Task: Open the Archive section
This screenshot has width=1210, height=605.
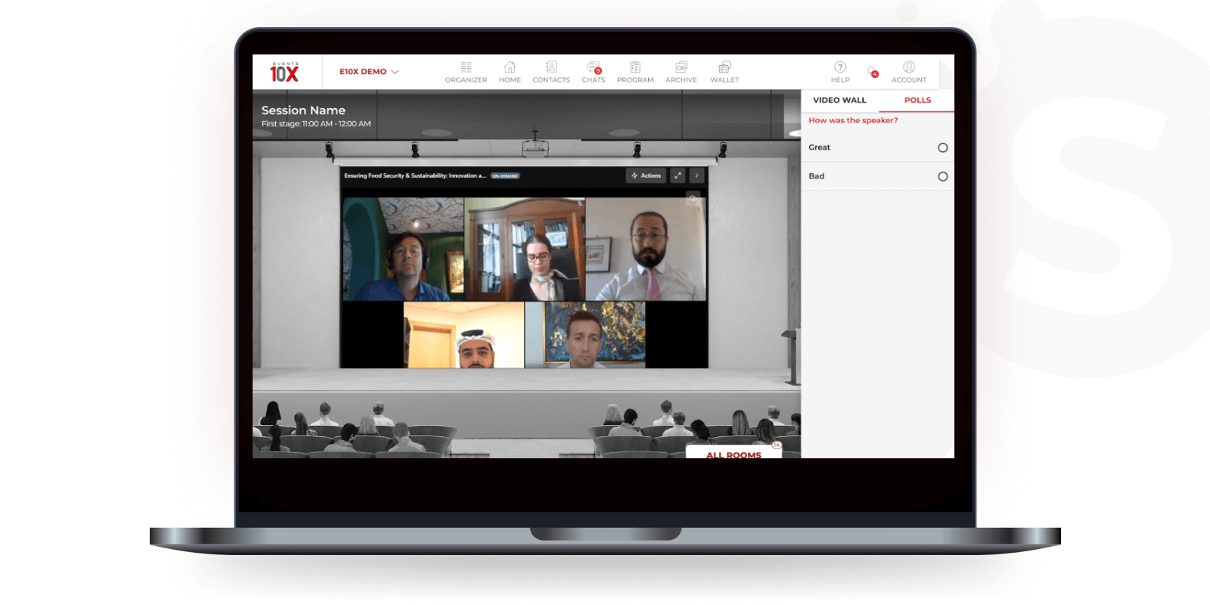Action: pos(681,72)
